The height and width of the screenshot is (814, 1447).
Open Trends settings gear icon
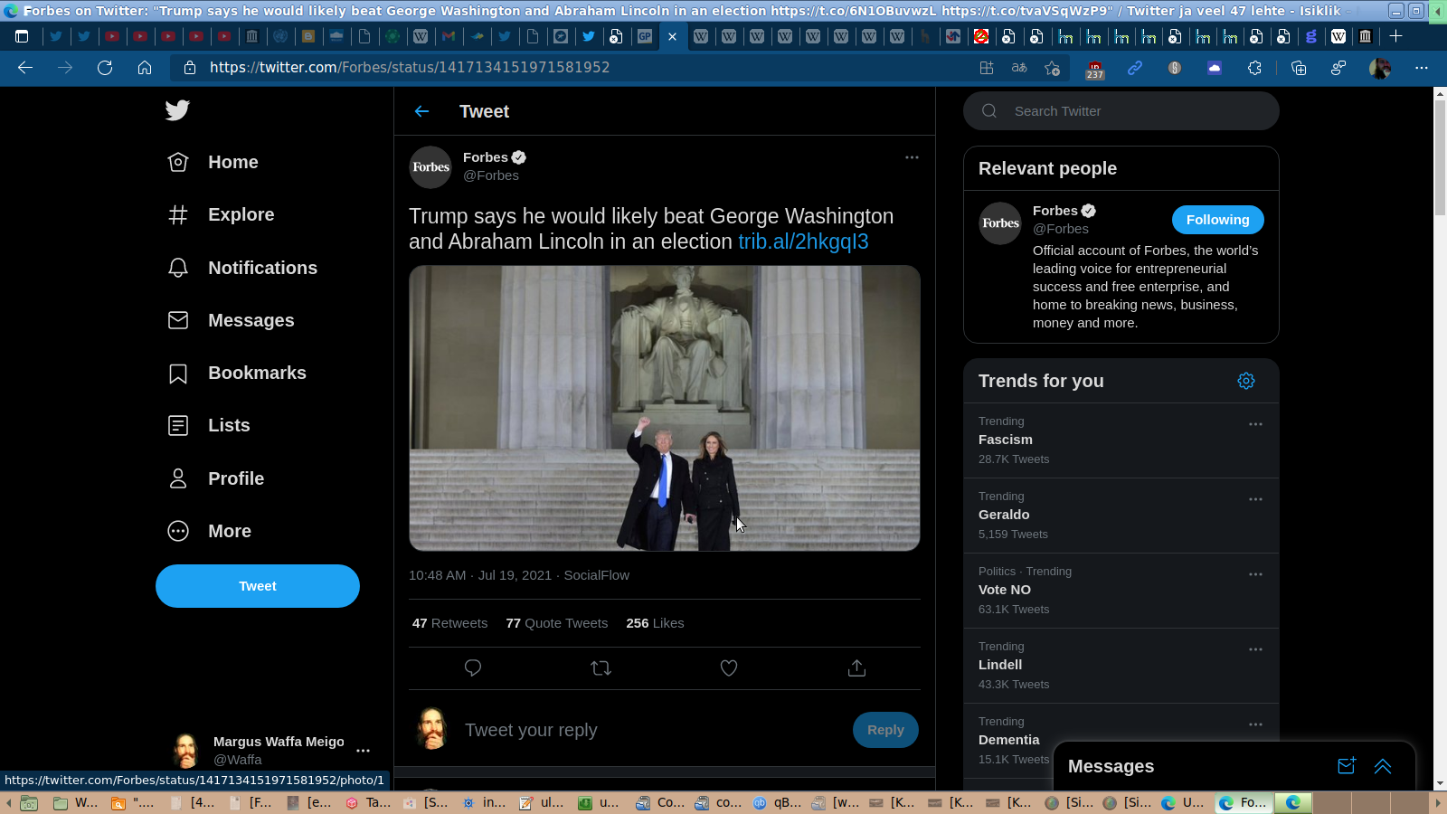coord(1246,381)
